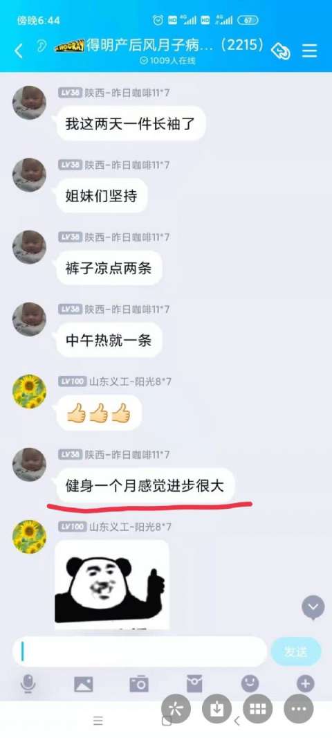The height and width of the screenshot is (738, 332).
Task: Open the image gallery icon
Action: pyautogui.click(x=83, y=684)
